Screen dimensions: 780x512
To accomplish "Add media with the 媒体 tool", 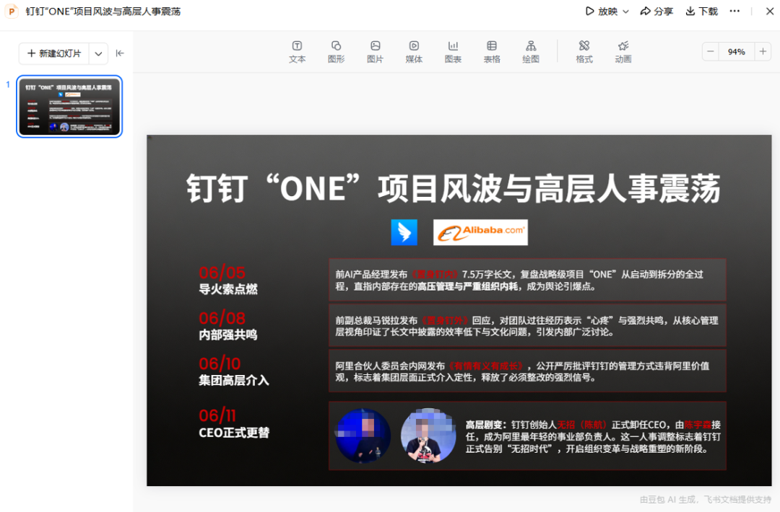I will click(x=414, y=52).
